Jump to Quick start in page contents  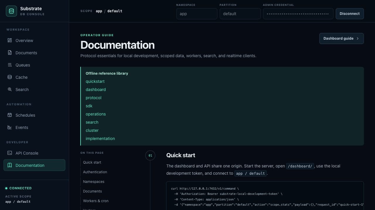pyautogui.click(x=92, y=162)
